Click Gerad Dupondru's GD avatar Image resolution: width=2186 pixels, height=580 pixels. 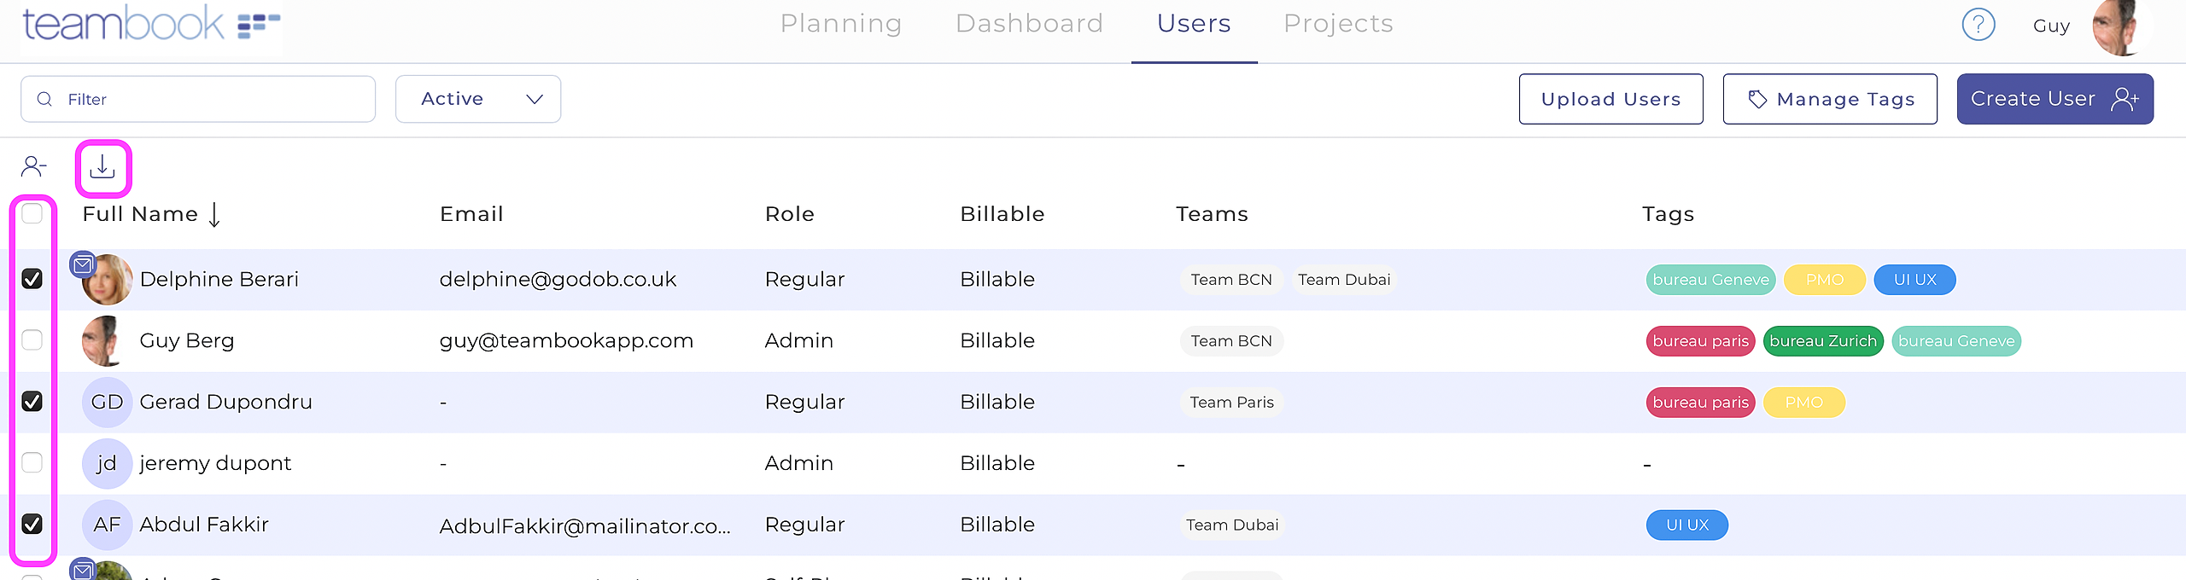click(x=107, y=402)
